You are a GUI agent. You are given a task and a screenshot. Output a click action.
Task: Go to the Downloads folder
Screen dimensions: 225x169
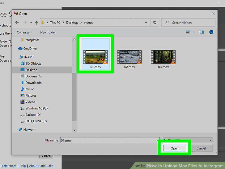(31, 83)
